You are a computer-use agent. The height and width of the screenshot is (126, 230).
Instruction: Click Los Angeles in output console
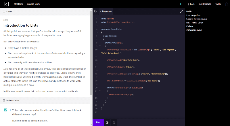click(x=193, y=15)
